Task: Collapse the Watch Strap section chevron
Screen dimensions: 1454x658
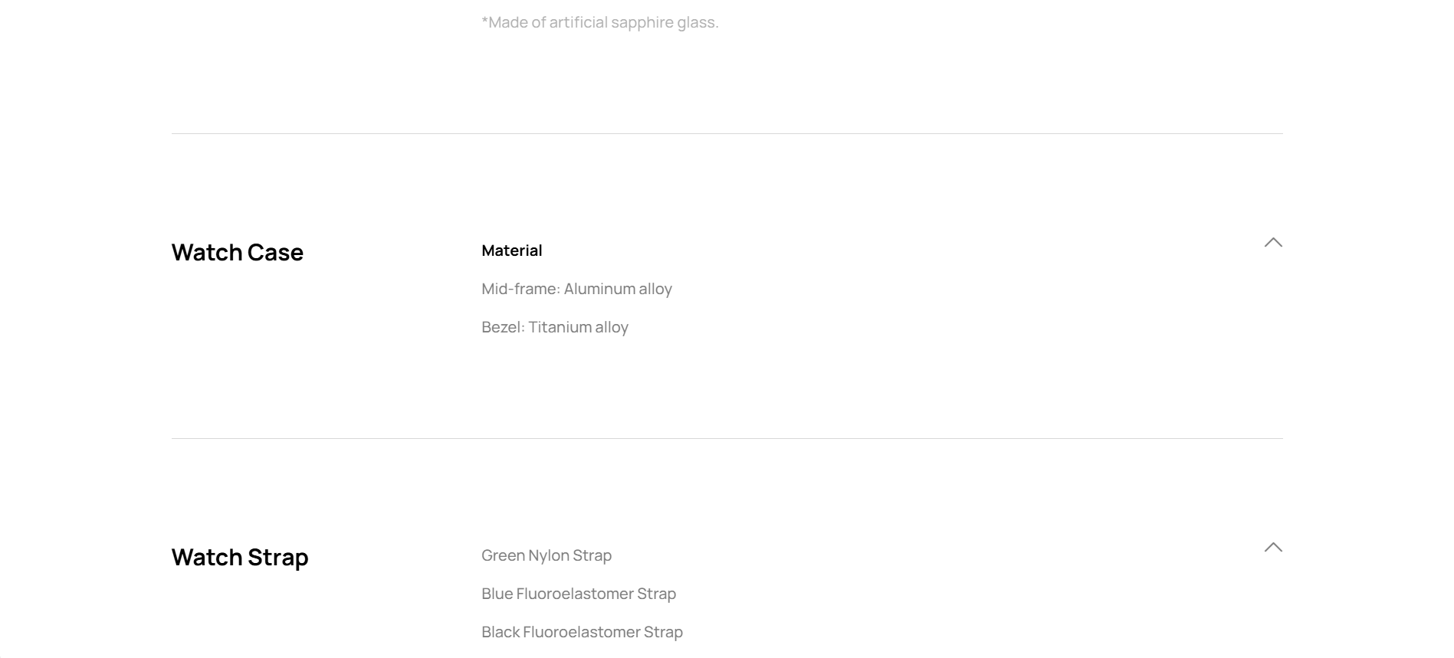Action: point(1273,547)
